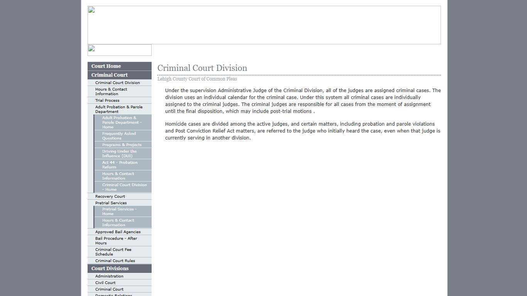Viewport: 527px width, 296px height.
Task: View Approved Bail Agencies
Action: click(x=117, y=232)
